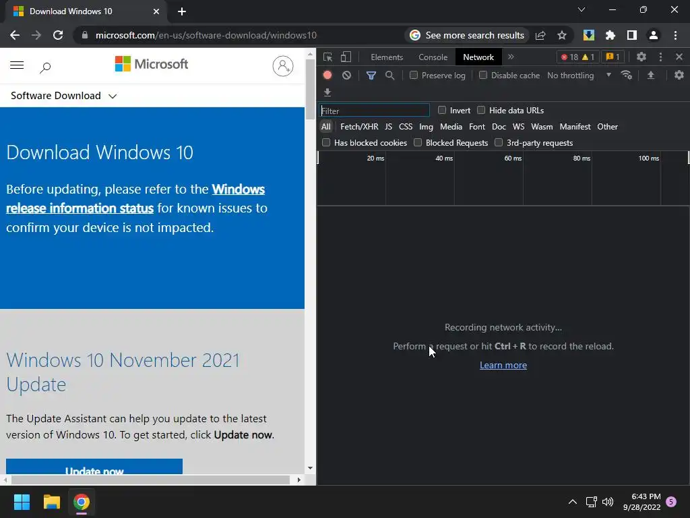The image size is (690, 518).
Task: Clear the network log icon
Action: tap(347, 76)
